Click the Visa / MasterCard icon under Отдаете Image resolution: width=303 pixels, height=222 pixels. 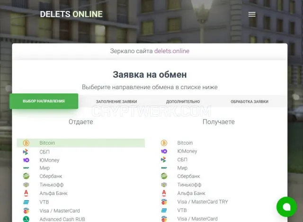[x=26, y=211]
